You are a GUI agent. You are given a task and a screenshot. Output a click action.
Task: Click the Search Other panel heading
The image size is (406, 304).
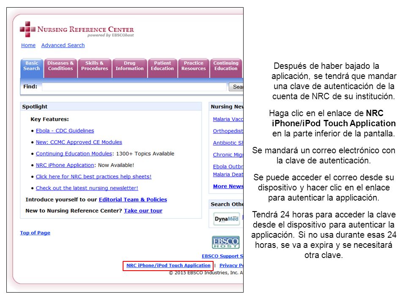227,204
